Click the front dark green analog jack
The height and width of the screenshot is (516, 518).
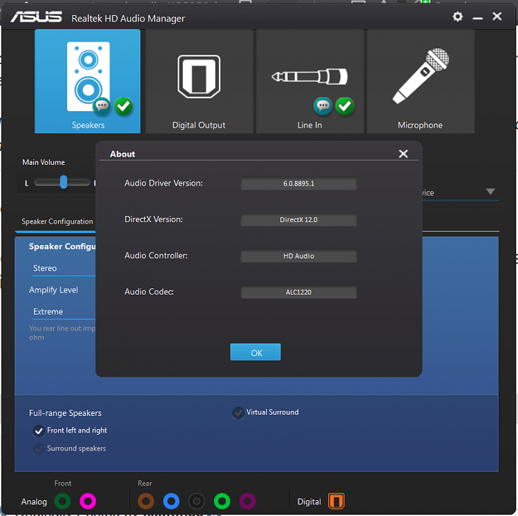tap(62, 502)
